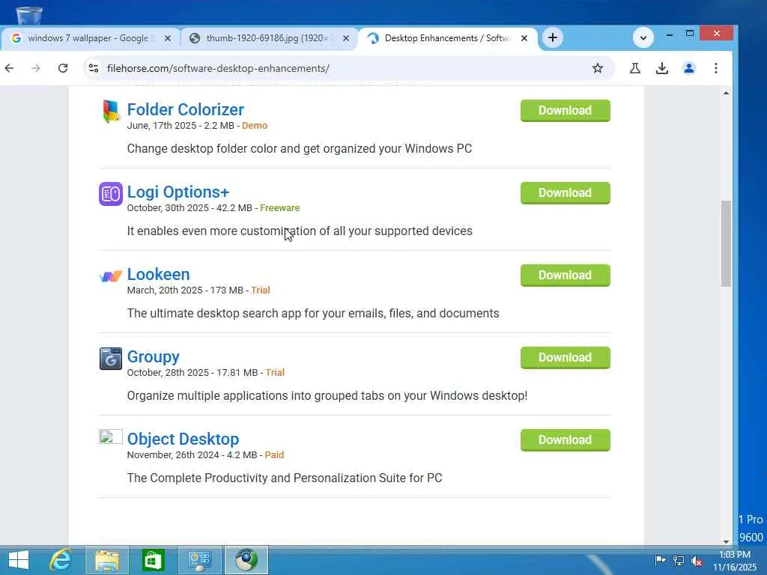
Task: Open the Lookeen title link
Action: [158, 274]
